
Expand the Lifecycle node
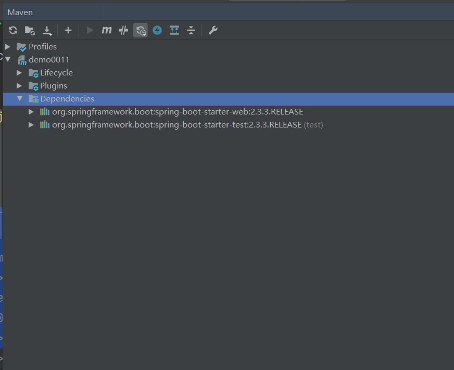coord(19,72)
